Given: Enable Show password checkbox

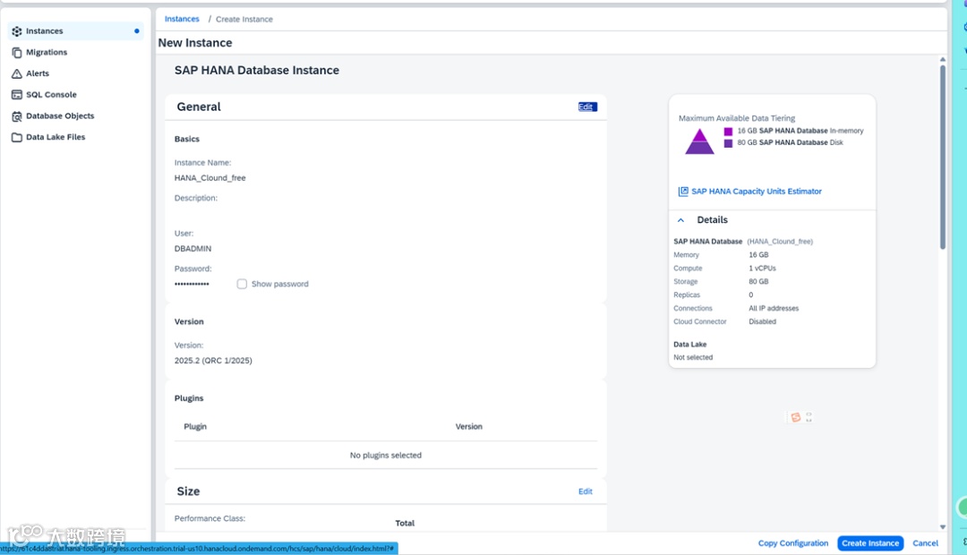Looking at the screenshot, I should pos(242,284).
